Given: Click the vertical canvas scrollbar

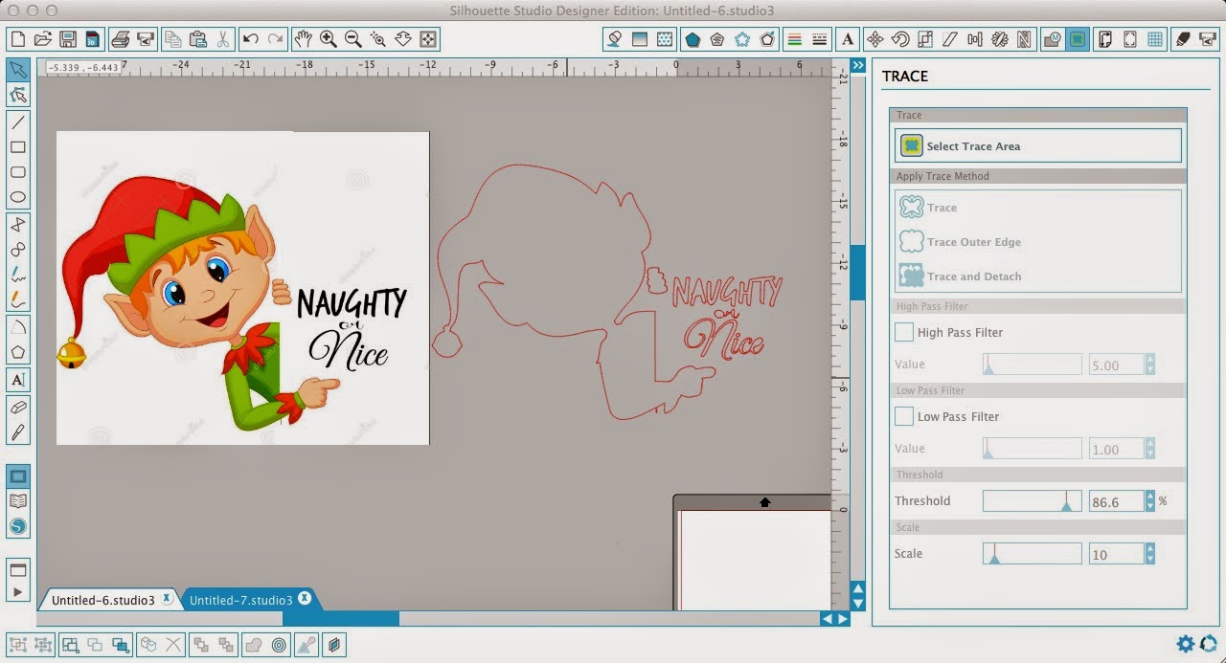Looking at the screenshot, I should click(857, 274).
